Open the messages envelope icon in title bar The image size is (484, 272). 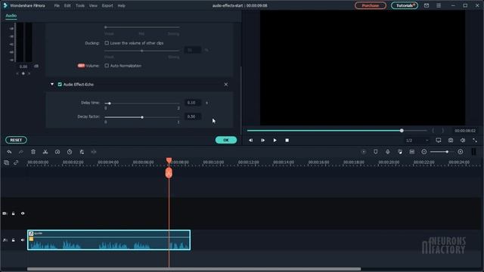click(x=427, y=5)
